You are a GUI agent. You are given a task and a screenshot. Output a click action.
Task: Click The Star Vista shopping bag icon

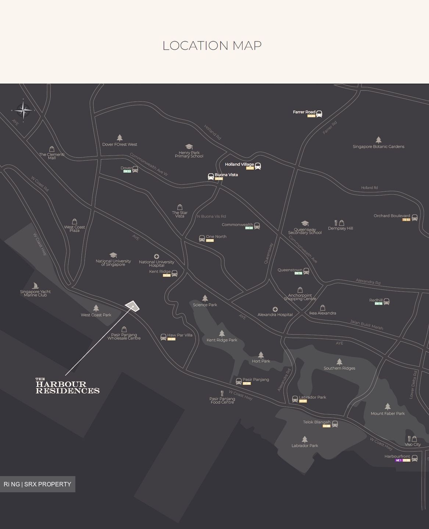tap(180, 207)
